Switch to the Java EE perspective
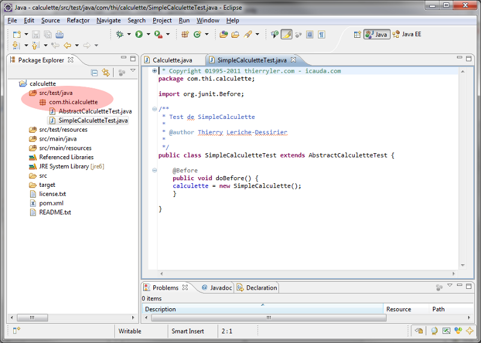The width and height of the screenshot is (481, 343). 407,34
